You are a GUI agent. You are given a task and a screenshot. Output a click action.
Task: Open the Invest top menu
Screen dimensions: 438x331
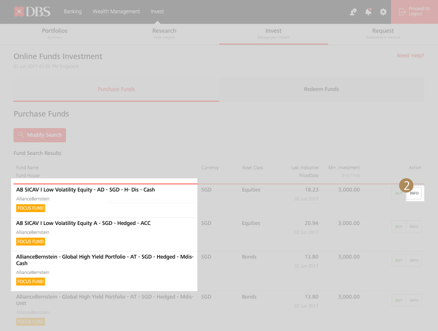point(157,11)
